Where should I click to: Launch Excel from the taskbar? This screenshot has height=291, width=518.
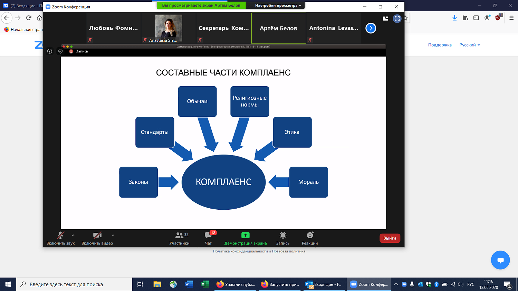click(205, 284)
